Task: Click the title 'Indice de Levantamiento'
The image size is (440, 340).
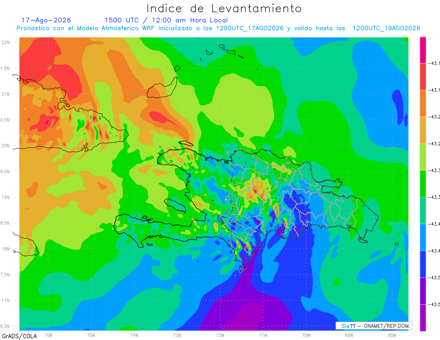Action: (224, 8)
